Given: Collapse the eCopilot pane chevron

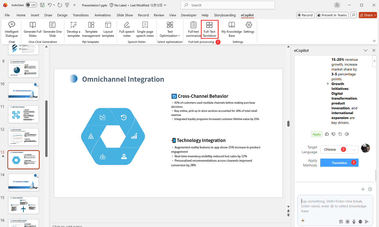Looking at the screenshot, I should 365,51.
